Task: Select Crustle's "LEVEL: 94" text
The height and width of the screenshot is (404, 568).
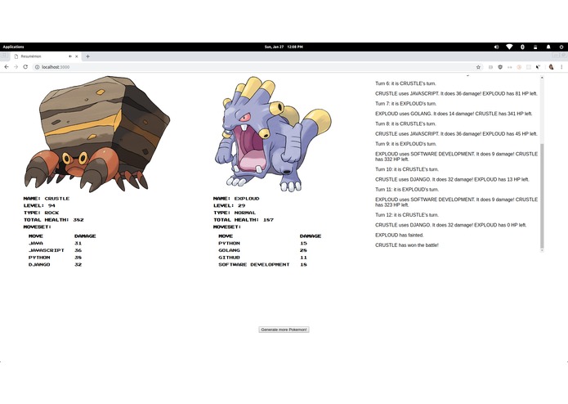Action: [39, 205]
